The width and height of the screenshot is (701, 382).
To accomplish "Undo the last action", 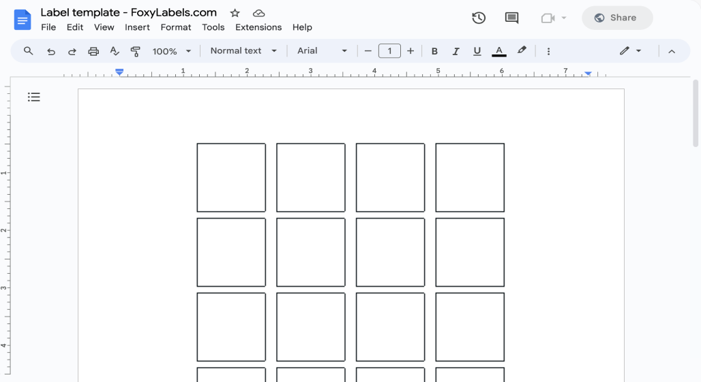I will [51, 51].
